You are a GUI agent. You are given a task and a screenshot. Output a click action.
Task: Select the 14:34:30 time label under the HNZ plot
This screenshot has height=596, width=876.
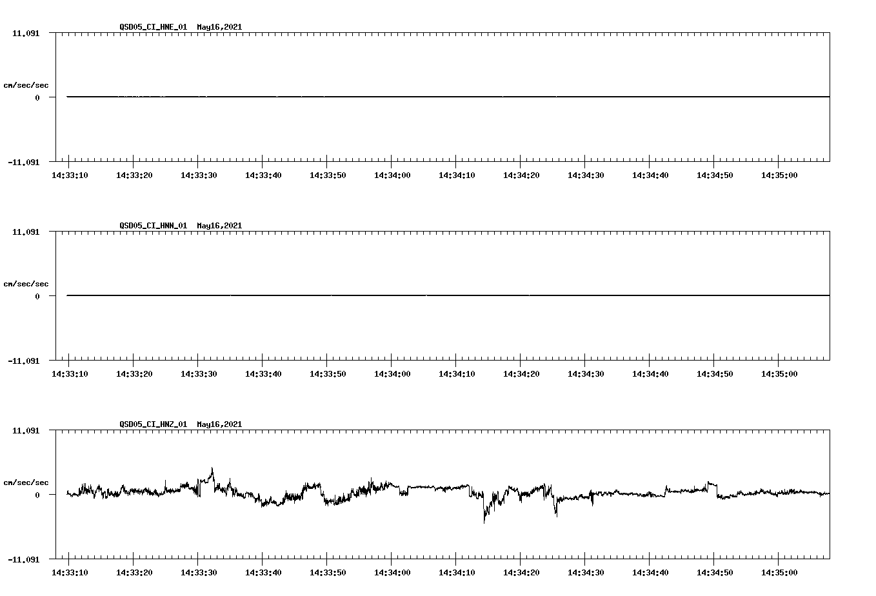pyautogui.click(x=586, y=572)
